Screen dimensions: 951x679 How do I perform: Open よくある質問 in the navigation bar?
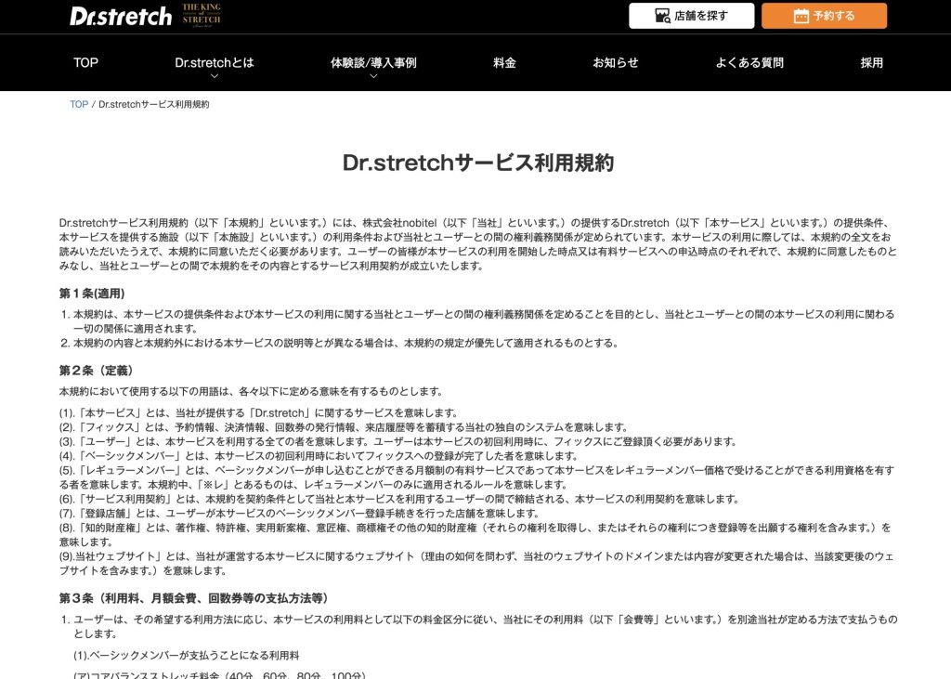coord(749,63)
